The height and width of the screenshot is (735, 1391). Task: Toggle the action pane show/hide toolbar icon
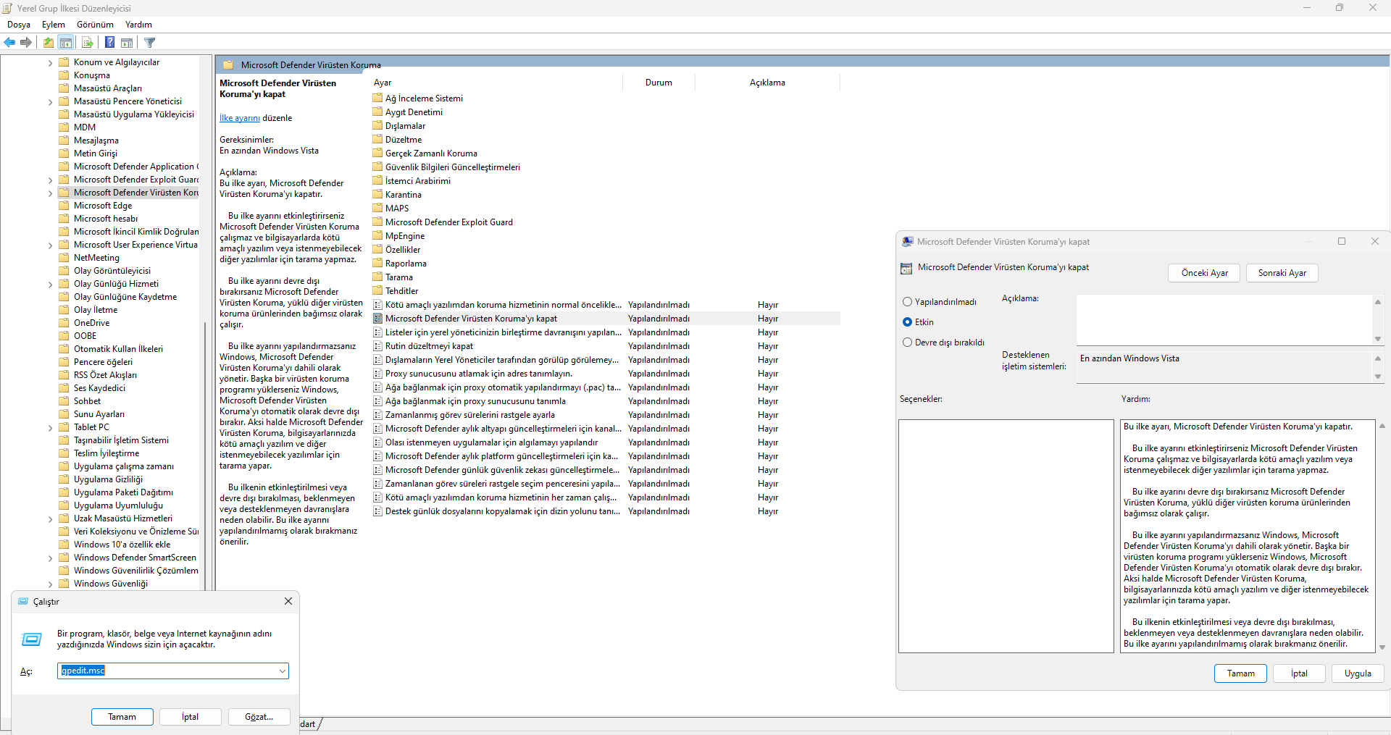[x=127, y=43]
